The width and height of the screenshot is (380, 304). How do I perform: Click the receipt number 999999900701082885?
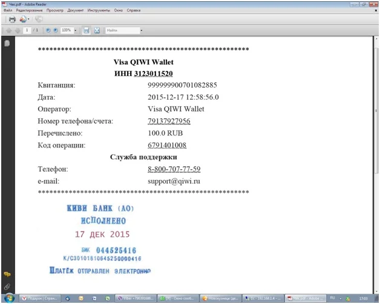(x=182, y=85)
